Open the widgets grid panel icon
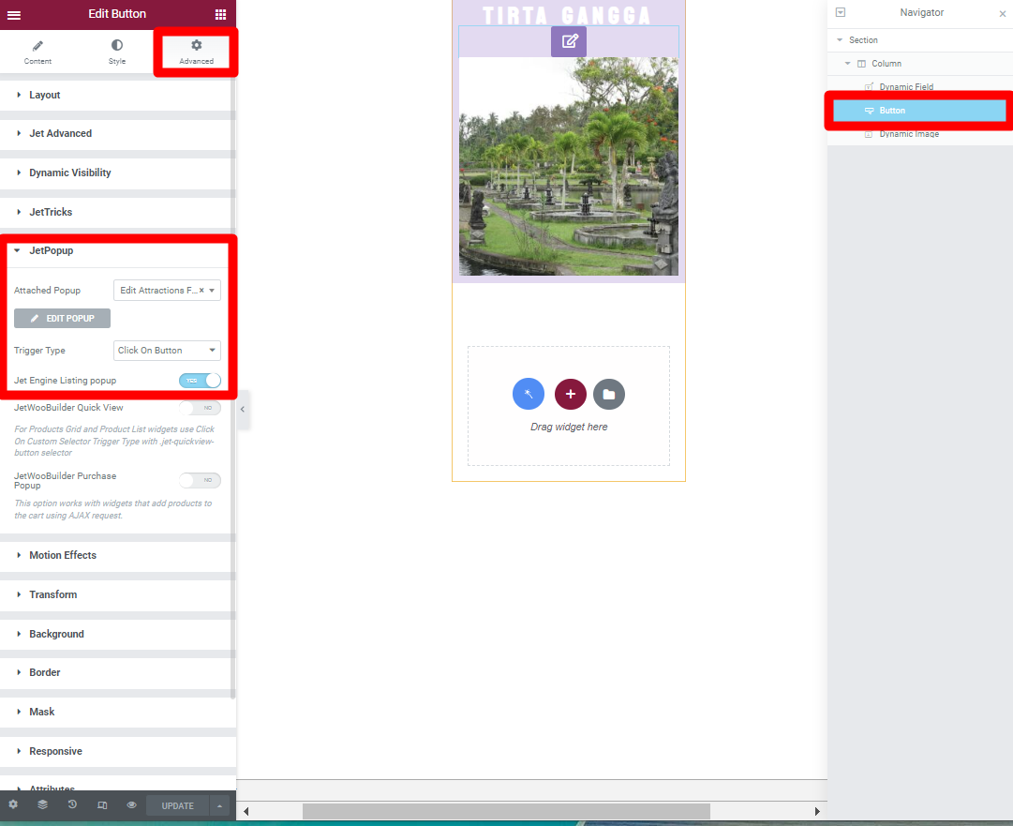Image resolution: width=1013 pixels, height=826 pixels. 220,14
